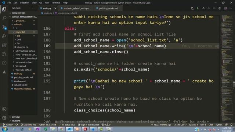Change the CRLF line ending

(x=211, y=125)
